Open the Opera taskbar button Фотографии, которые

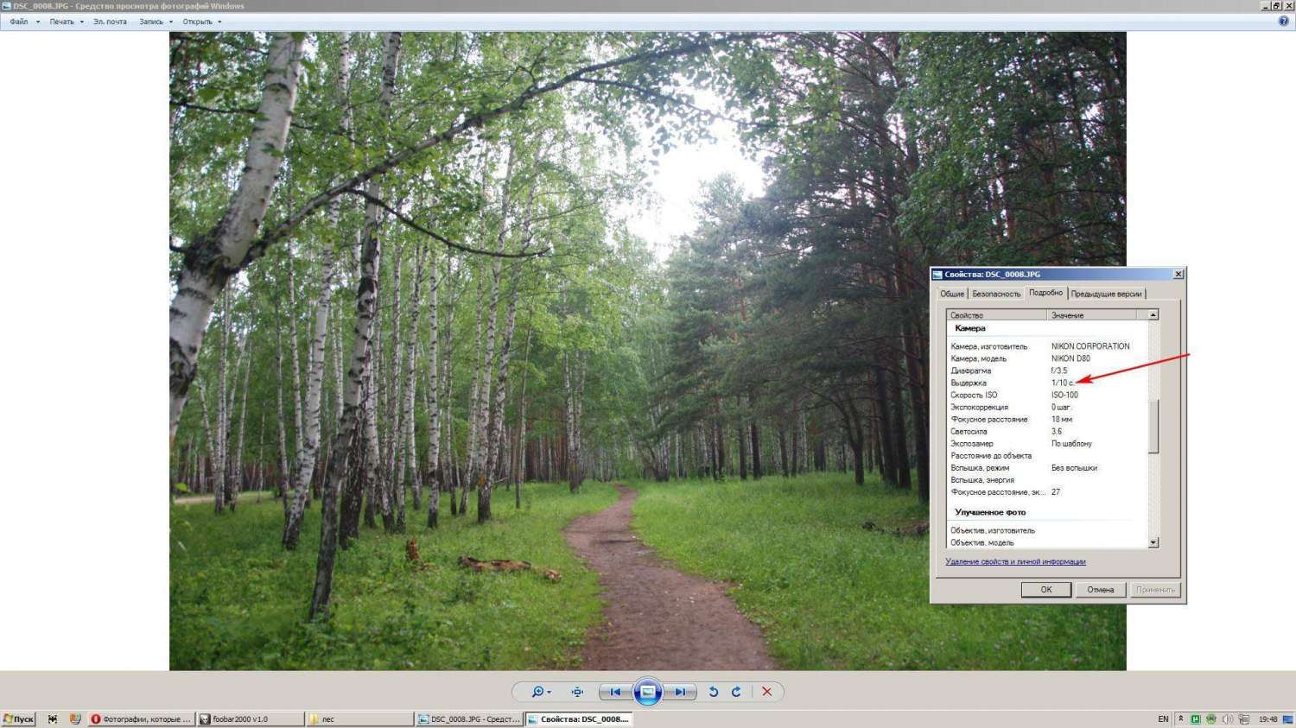point(141,719)
